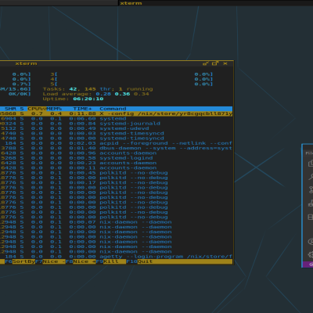The image size is (313, 313).
Task: Click the Uptime 06:20:10 value
Action: 88,99
